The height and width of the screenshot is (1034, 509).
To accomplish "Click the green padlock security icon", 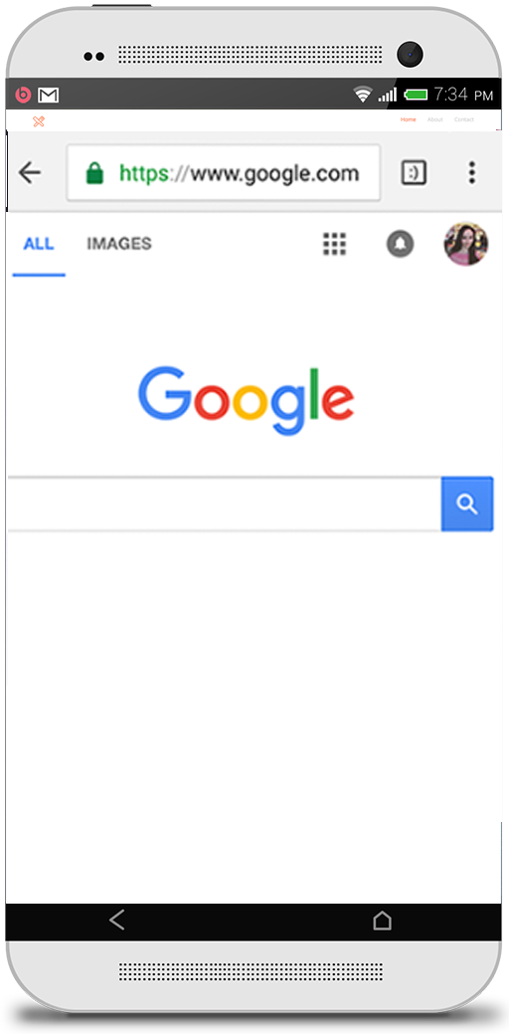I will (x=94, y=173).
